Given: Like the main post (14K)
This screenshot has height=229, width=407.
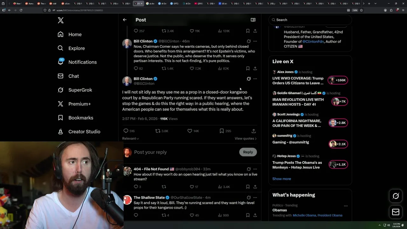Looking at the screenshot, I should pos(193,131).
